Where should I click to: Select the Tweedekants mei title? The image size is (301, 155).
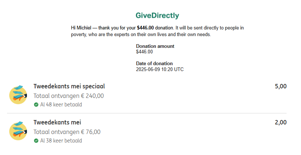click(57, 122)
